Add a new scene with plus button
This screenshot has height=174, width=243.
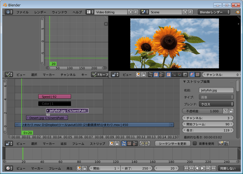[185, 12]
